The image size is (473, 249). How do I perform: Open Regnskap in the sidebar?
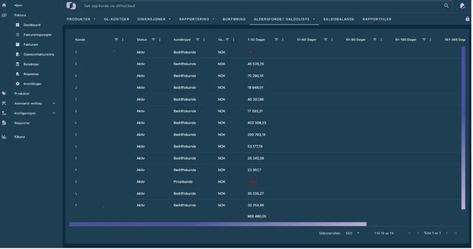click(x=31, y=74)
